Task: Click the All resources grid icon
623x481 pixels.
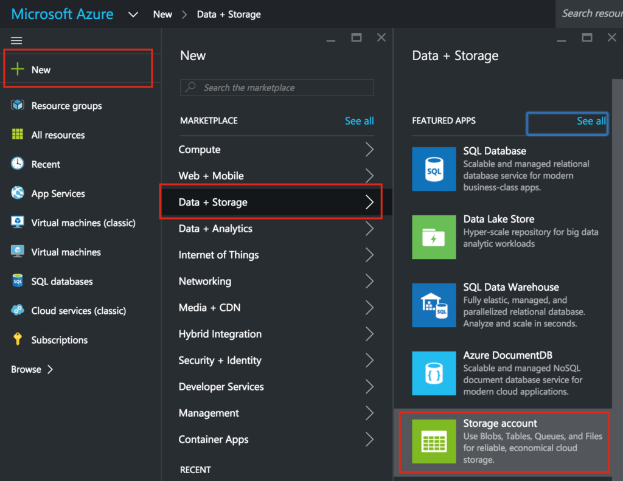Action: pyautogui.click(x=18, y=134)
